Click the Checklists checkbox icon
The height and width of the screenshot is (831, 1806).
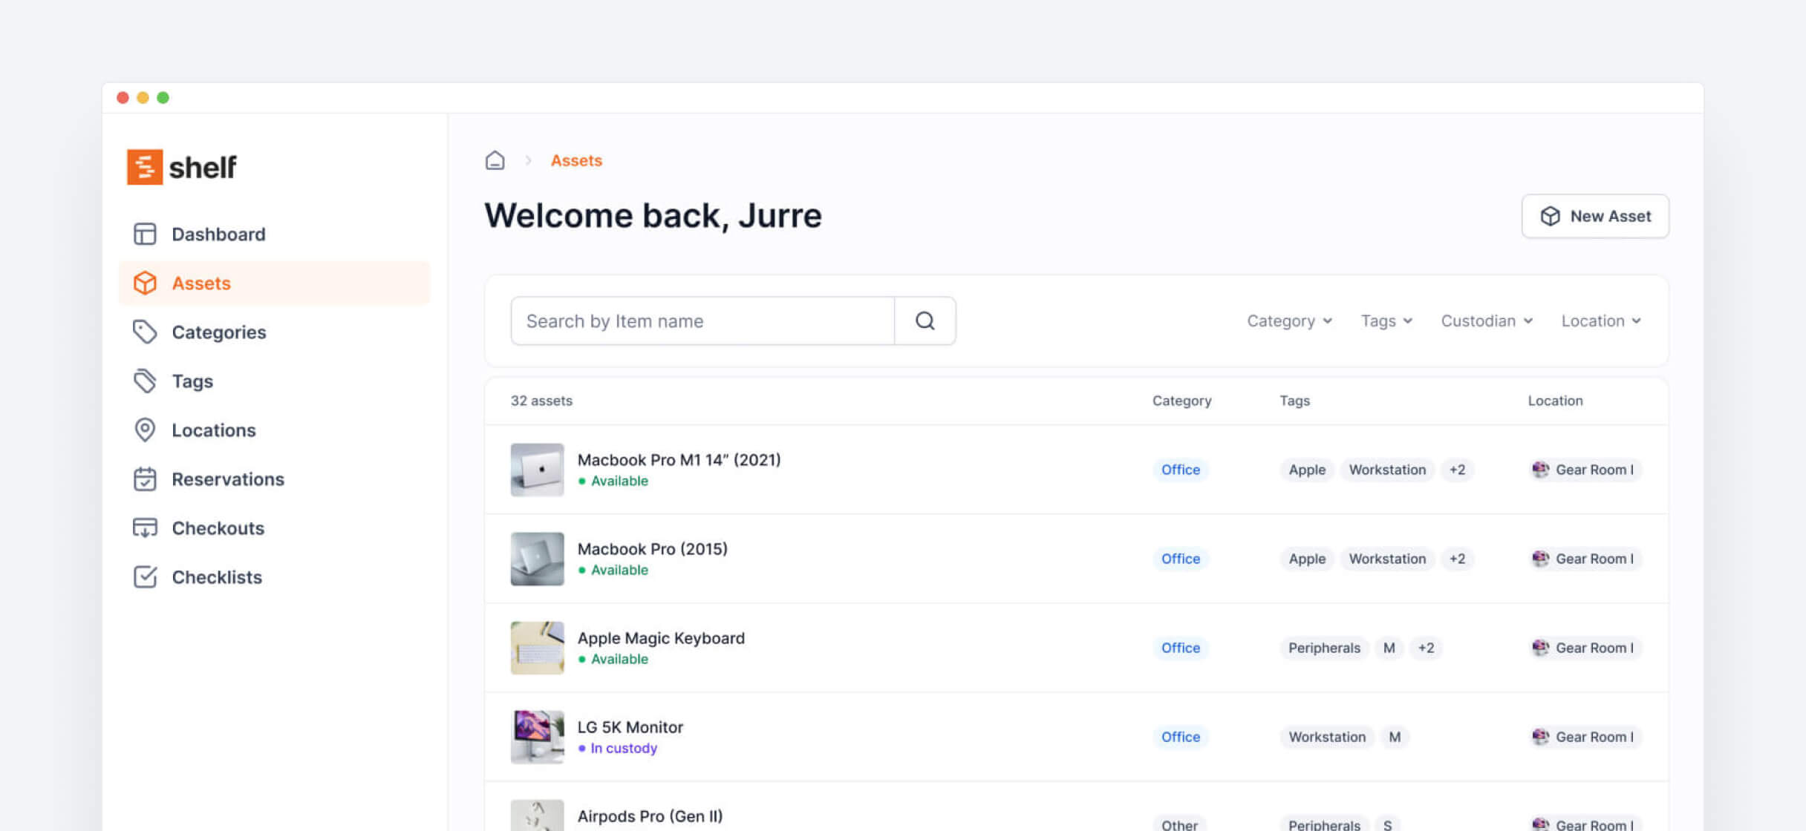[145, 577]
